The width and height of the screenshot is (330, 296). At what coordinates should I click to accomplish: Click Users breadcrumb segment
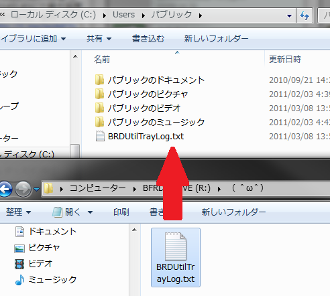(123, 15)
